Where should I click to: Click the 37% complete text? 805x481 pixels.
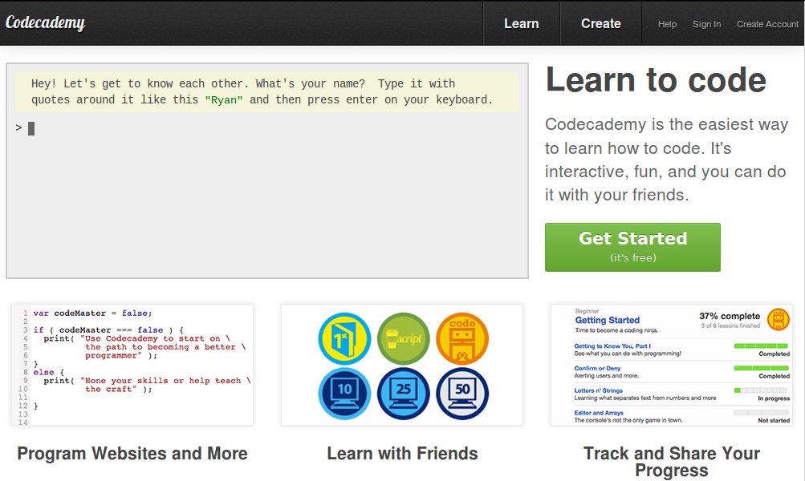730,317
